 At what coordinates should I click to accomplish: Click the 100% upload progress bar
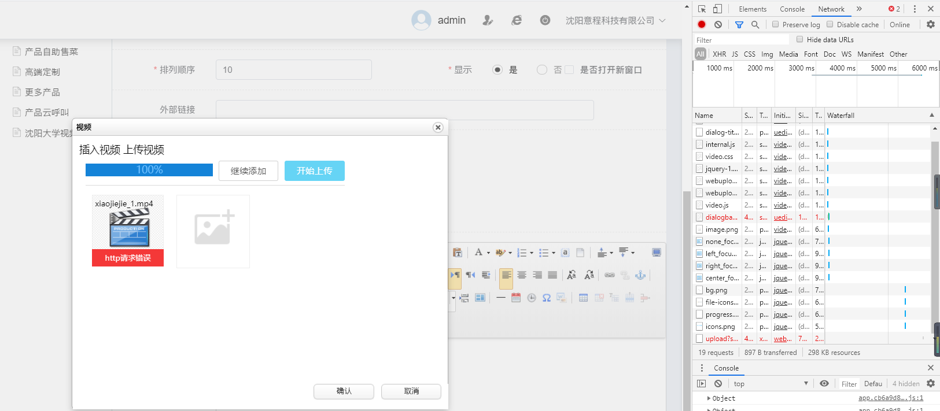click(149, 170)
